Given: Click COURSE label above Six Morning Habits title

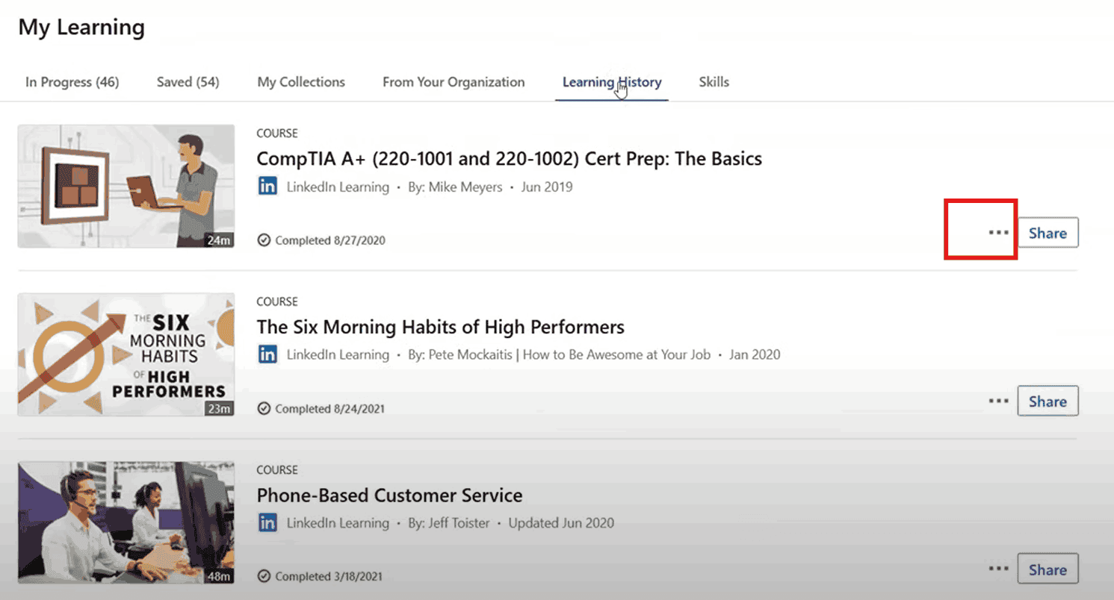Looking at the screenshot, I should pyautogui.click(x=277, y=301).
